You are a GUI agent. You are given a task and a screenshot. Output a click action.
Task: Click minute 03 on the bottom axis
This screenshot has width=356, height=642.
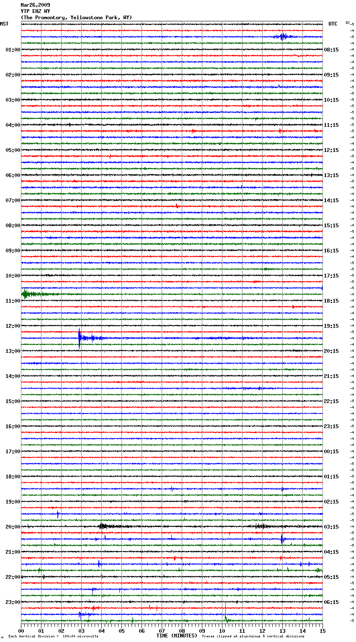(x=81, y=631)
